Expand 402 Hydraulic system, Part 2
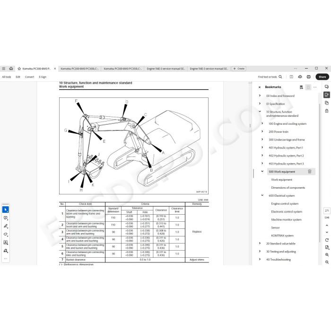The width and height of the screenshot is (331, 331). click(x=262, y=156)
